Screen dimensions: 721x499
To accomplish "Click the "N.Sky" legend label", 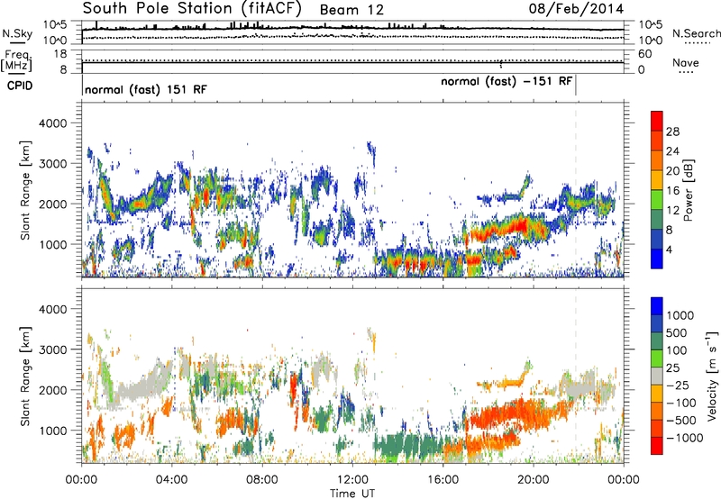I will click(x=17, y=33).
